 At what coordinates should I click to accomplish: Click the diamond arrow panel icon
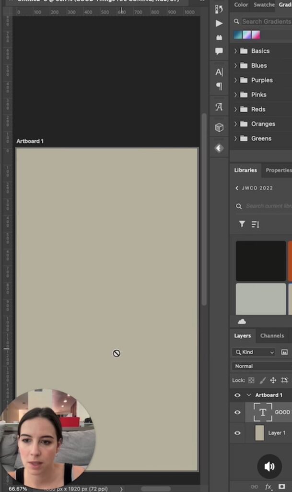pos(219,148)
